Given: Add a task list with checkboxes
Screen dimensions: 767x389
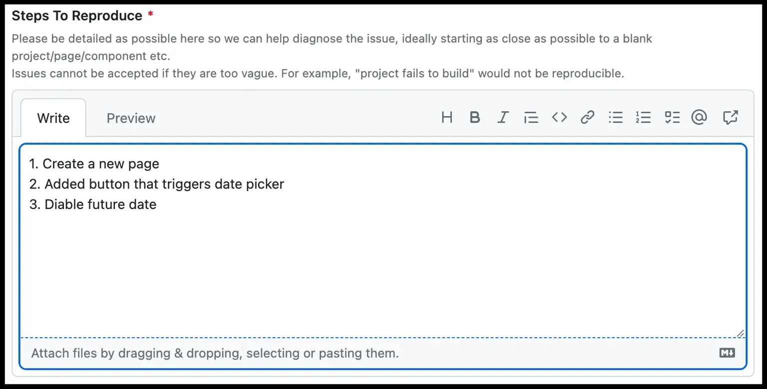Looking at the screenshot, I should pos(672,118).
